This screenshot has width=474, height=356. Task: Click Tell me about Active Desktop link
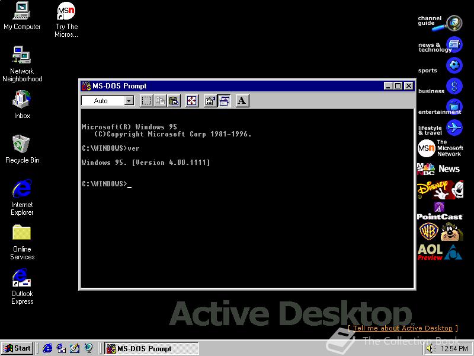pos(403,328)
